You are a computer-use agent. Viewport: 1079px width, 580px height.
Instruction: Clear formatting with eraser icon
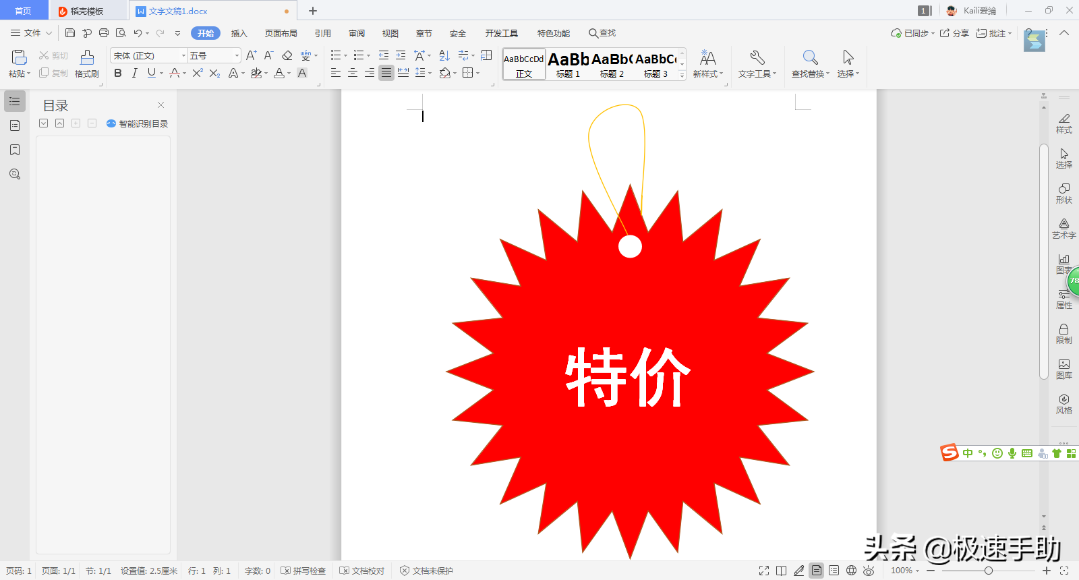287,55
